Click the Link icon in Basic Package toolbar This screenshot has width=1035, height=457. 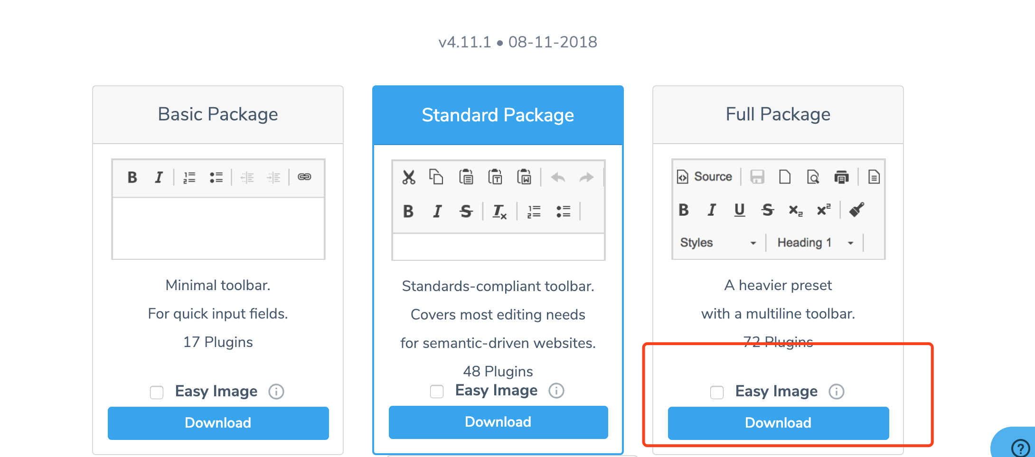point(304,177)
